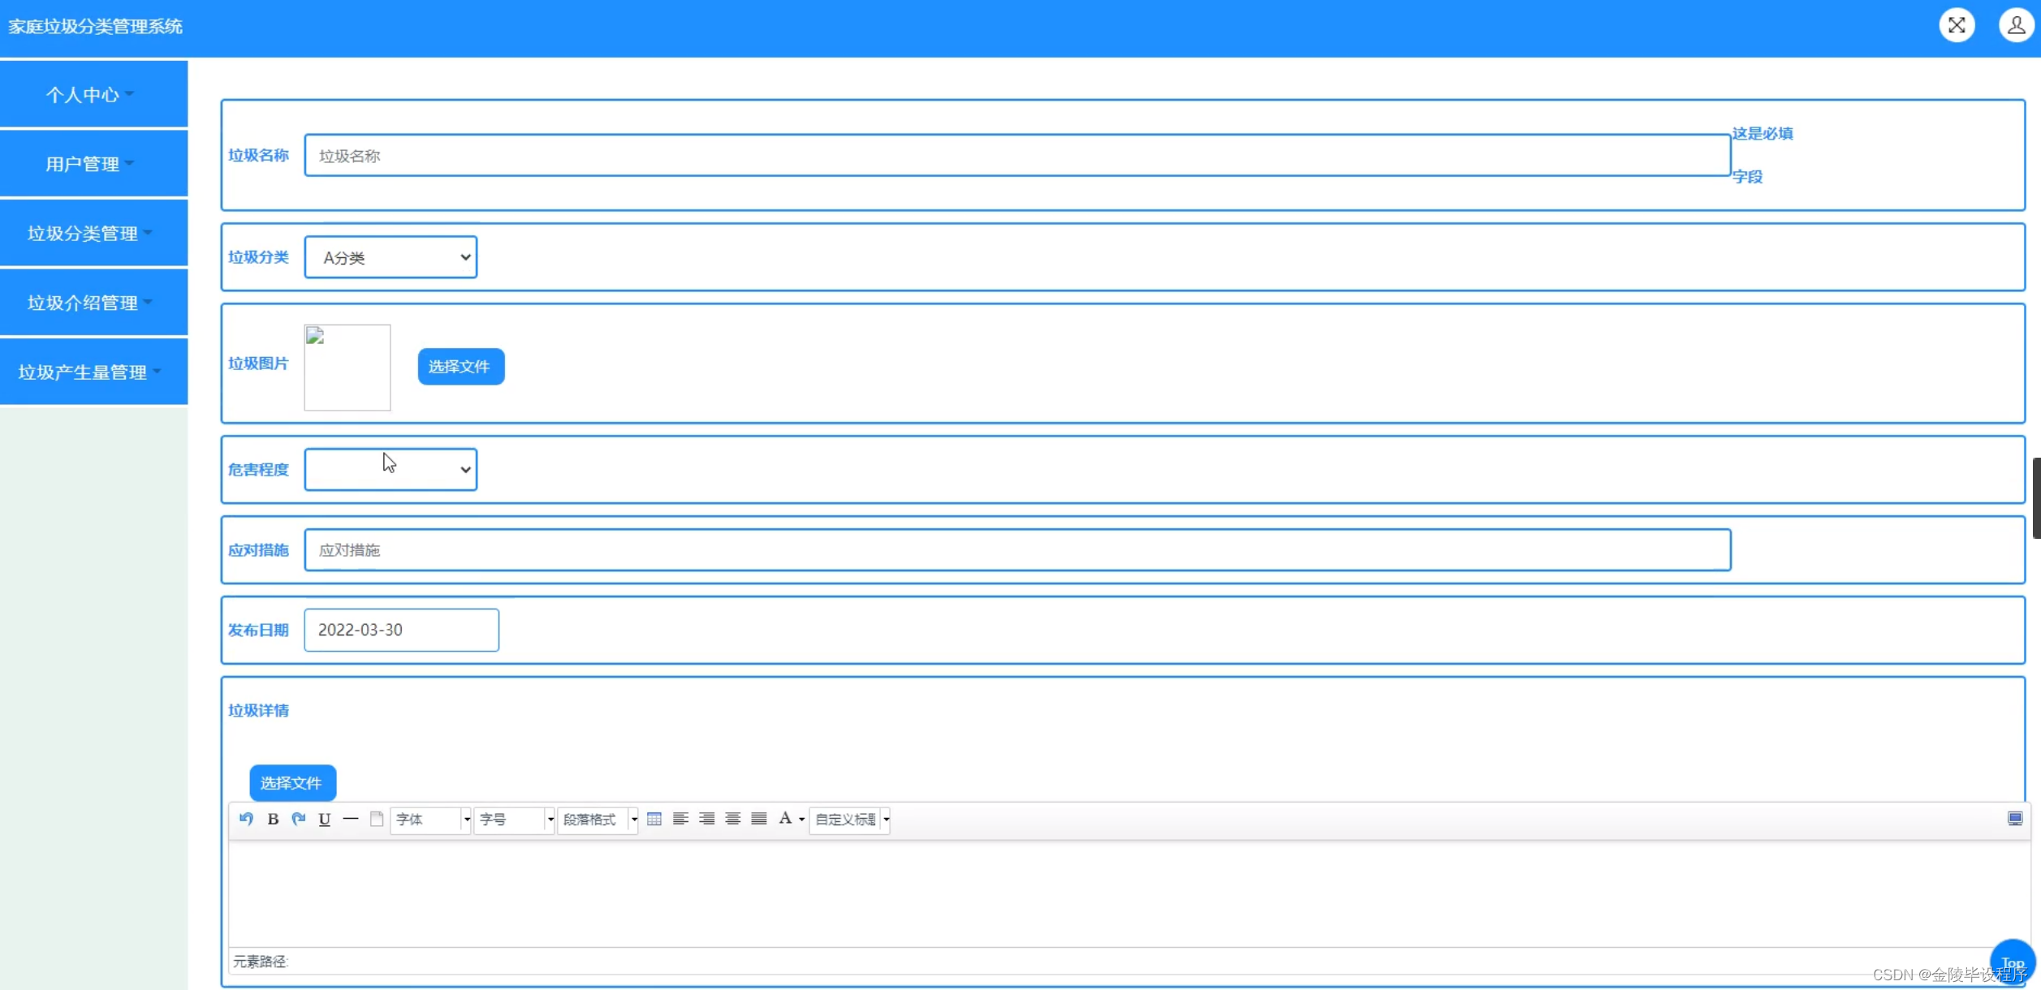Click the 应对措施 text input field
This screenshot has height=990, width=2041.
(x=1016, y=550)
